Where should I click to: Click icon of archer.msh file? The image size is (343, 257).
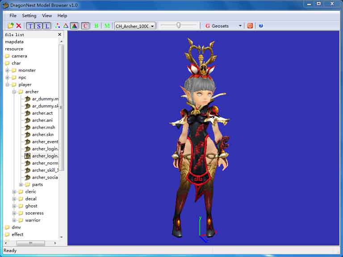(27, 128)
